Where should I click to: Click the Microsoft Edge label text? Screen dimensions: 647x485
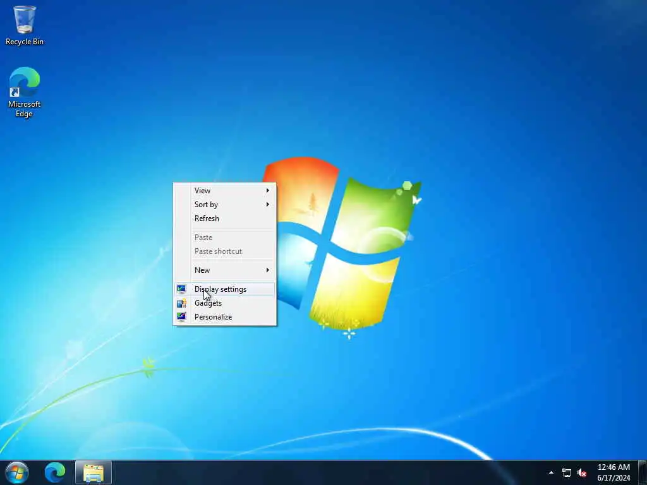tap(25, 109)
